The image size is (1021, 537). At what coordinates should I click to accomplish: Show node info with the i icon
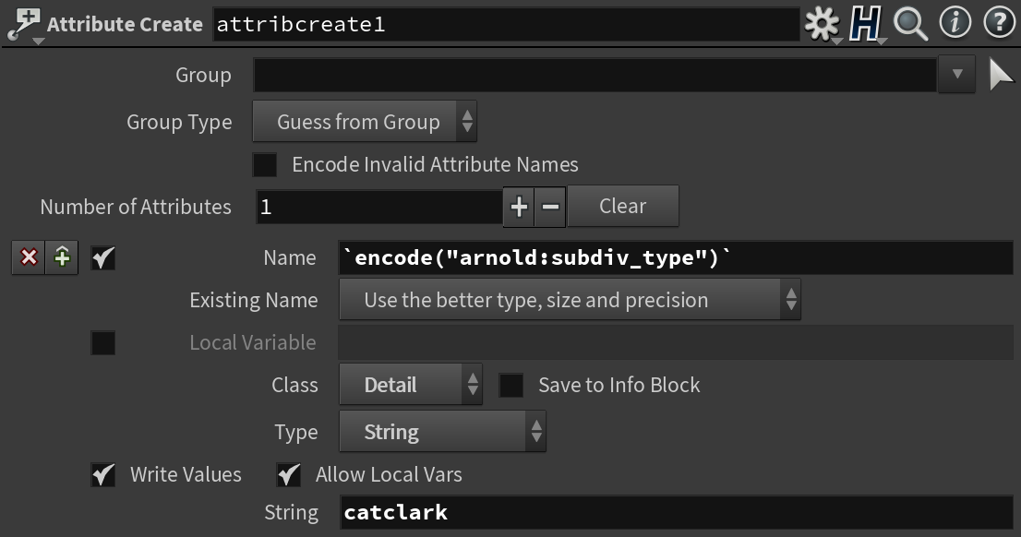[955, 23]
